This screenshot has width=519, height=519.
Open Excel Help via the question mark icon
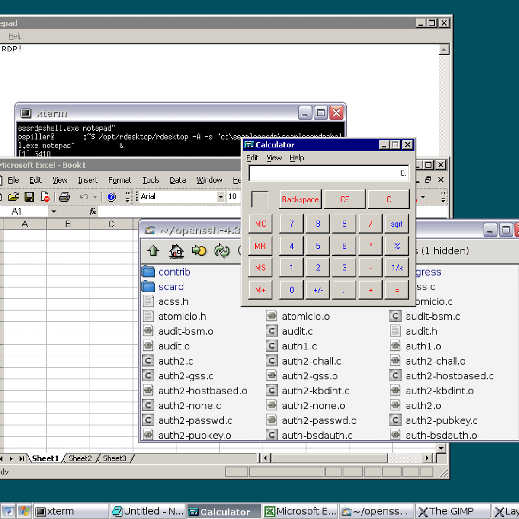click(111, 197)
